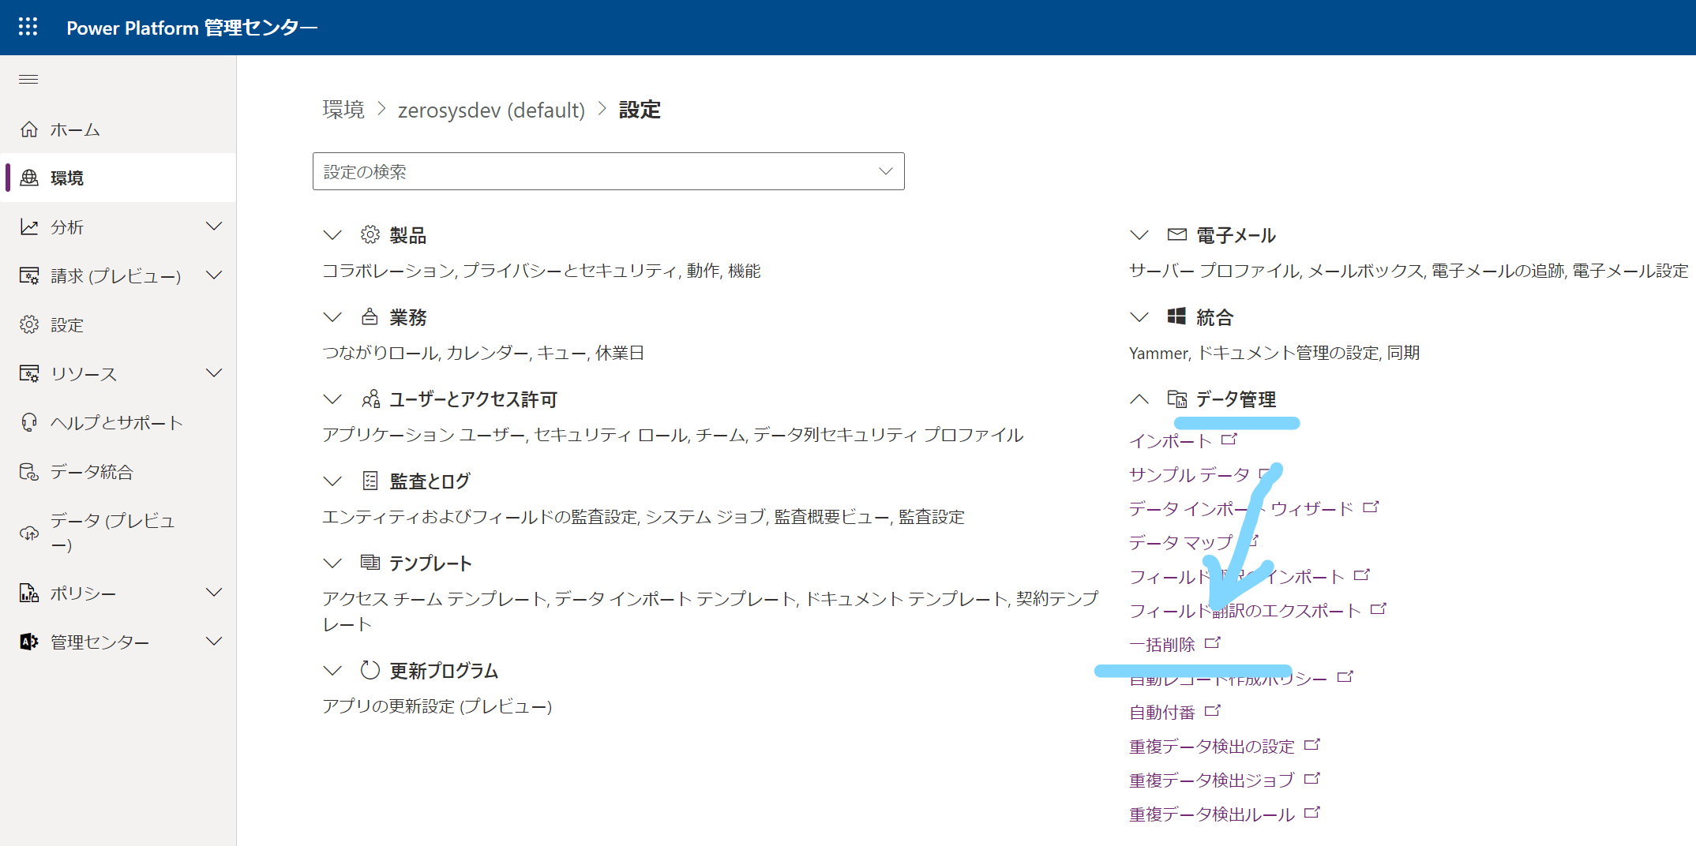Expand the 電子メール section chevron
The image size is (1696, 846).
1139,235
